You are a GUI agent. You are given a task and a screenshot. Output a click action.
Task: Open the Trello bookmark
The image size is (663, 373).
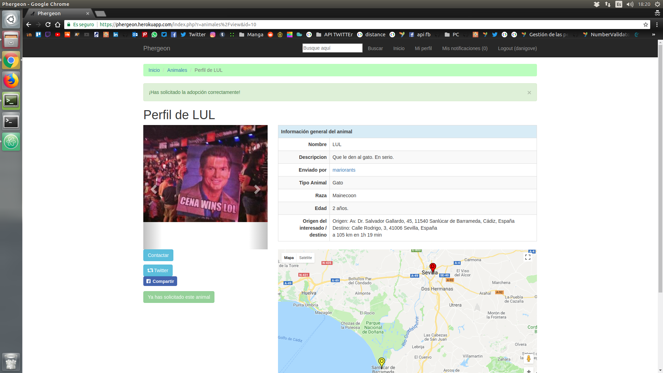[x=38, y=35]
